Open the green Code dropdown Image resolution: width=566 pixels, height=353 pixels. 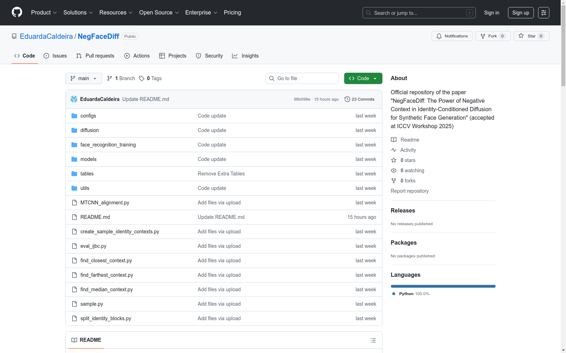[x=363, y=78]
